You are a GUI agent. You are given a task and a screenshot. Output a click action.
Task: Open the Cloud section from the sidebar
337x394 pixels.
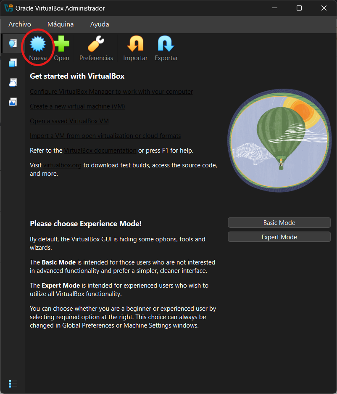pyautogui.click(x=12, y=82)
